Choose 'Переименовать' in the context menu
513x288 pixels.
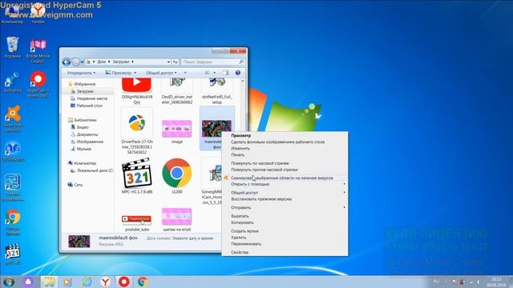(x=246, y=244)
